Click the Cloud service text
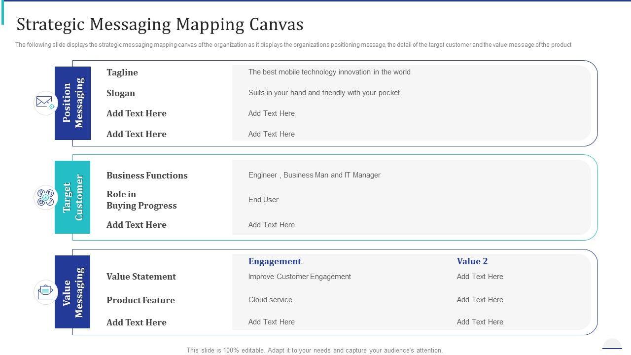This screenshot has height=355, width=631. click(x=270, y=300)
